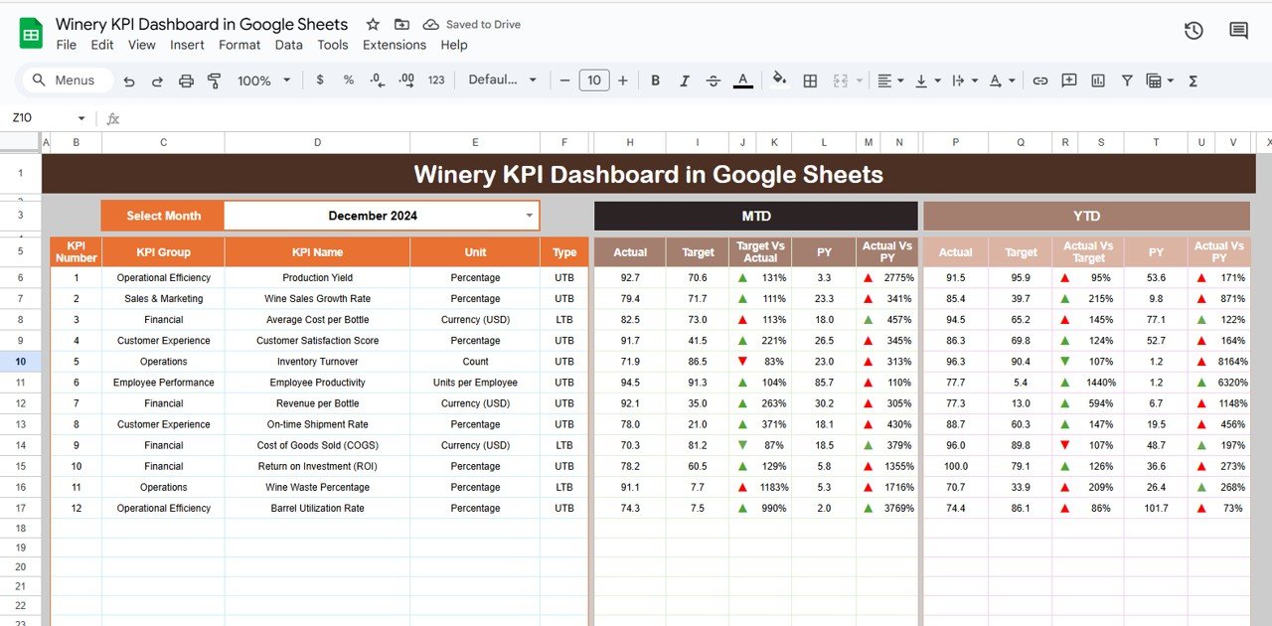The height and width of the screenshot is (626, 1272).
Task: Click the Insert link icon
Action: click(x=1040, y=80)
